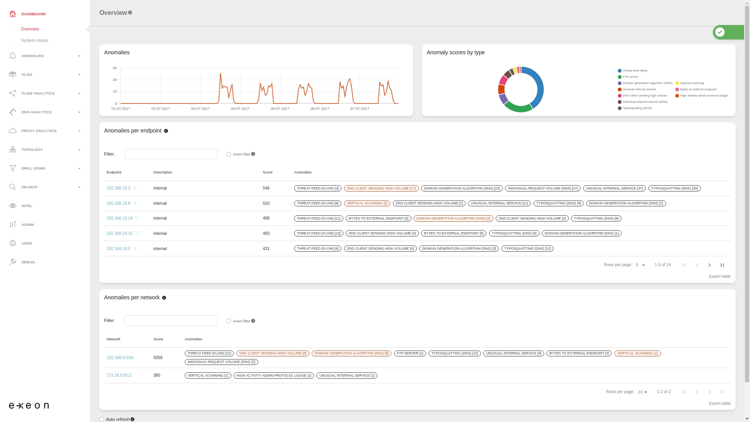This screenshot has width=750, height=422.
Task: Open endpoint table rows per page dropdown
Action: point(640,265)
